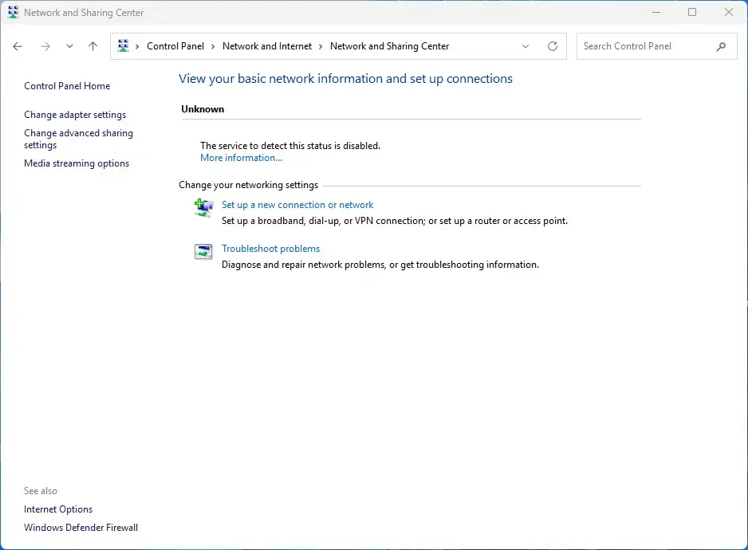Expand the chevron after Network and Internet
This screenshot has width=748, height=550.
[321, 46]
